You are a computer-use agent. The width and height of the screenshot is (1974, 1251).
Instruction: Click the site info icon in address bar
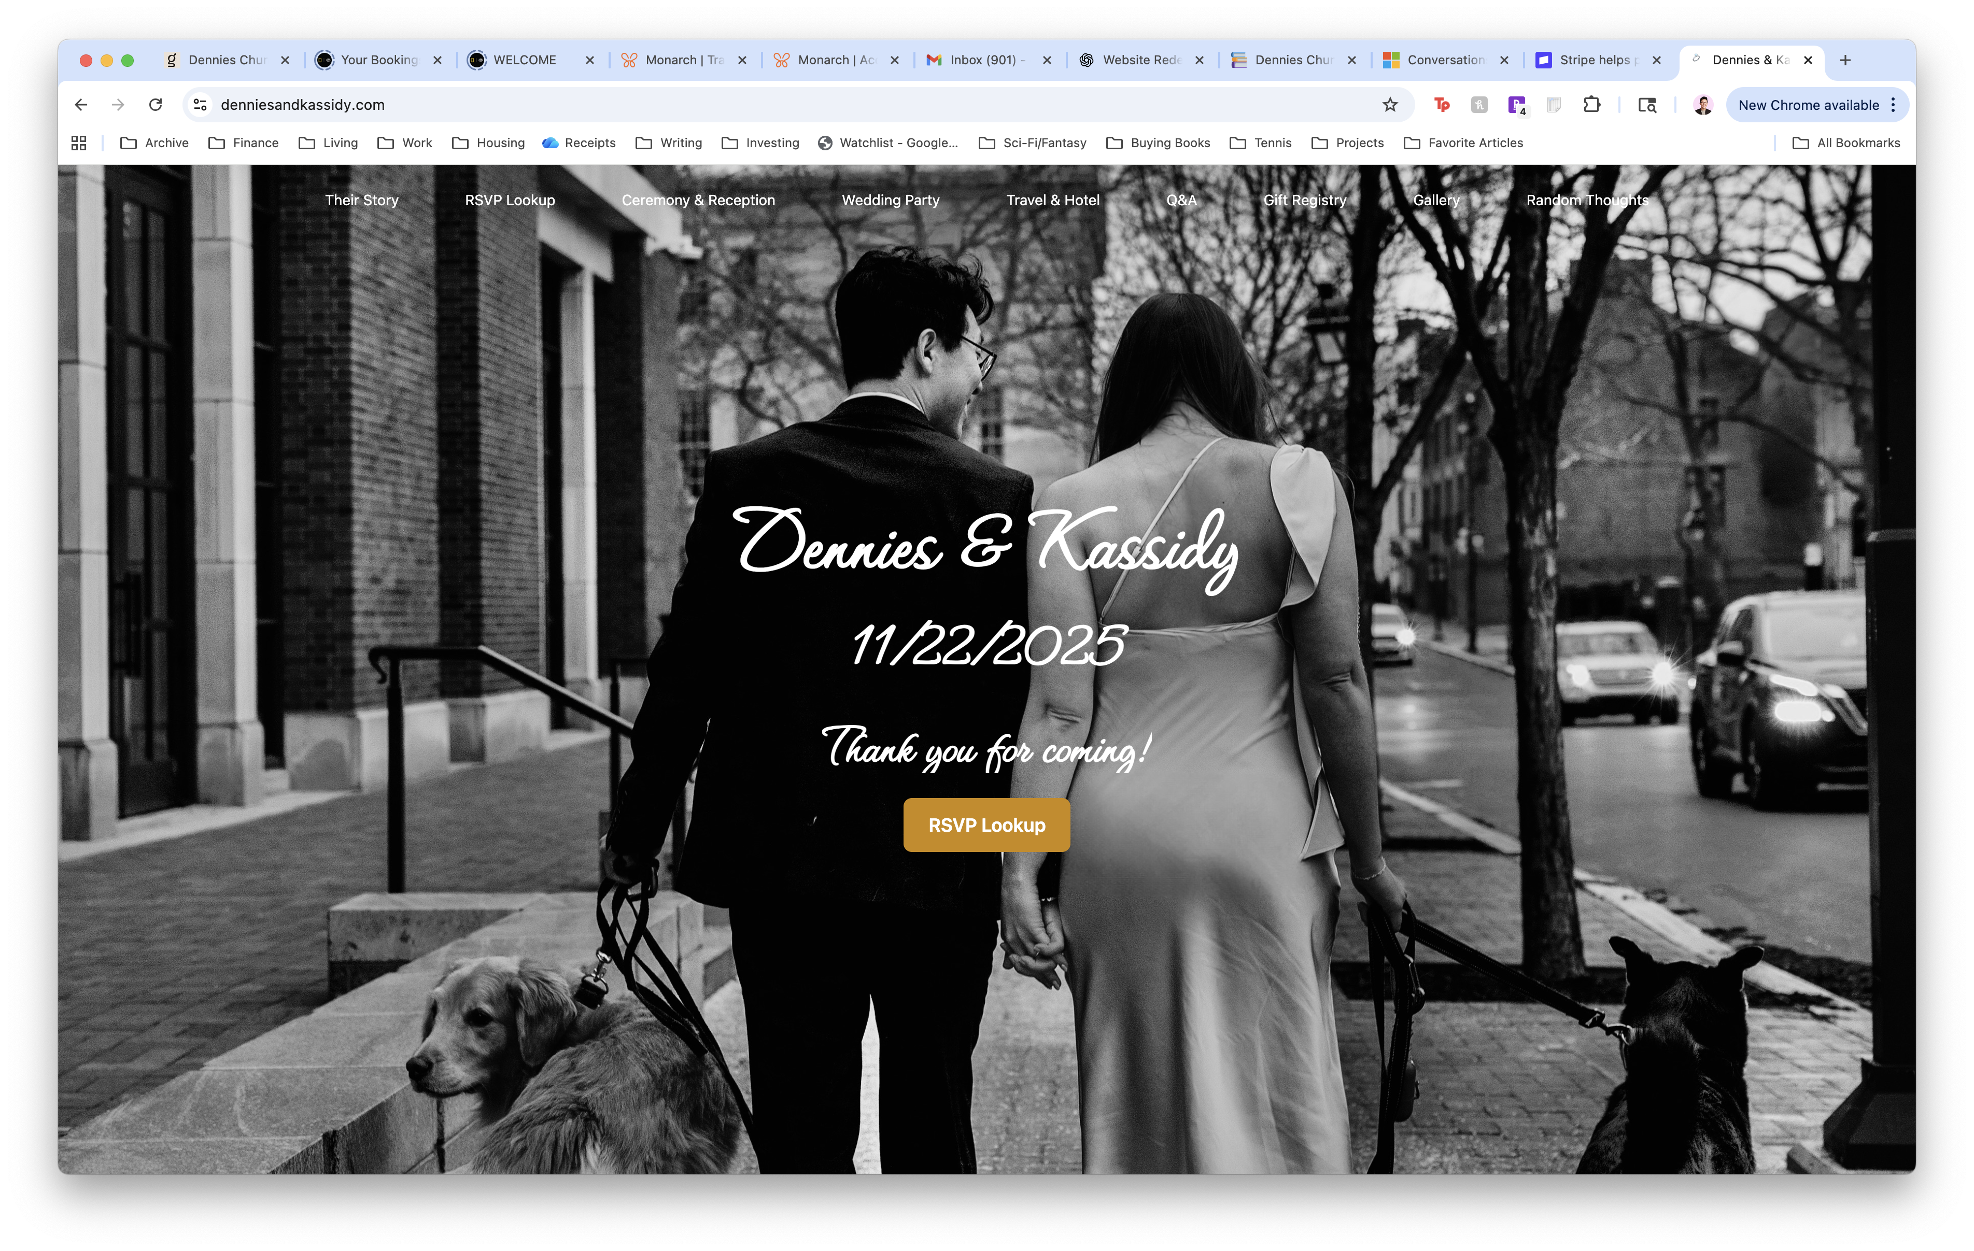[x=199, y=105]
